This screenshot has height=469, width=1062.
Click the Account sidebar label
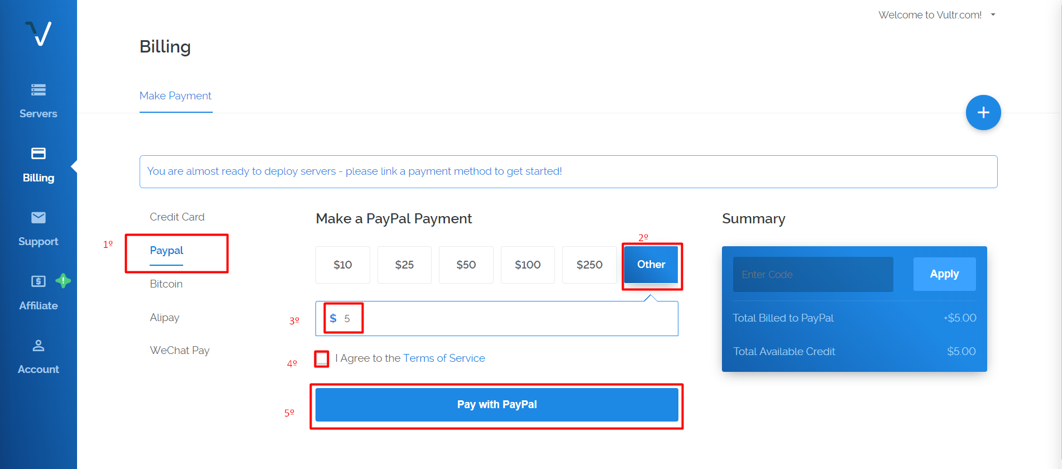(x=39, y=370)
